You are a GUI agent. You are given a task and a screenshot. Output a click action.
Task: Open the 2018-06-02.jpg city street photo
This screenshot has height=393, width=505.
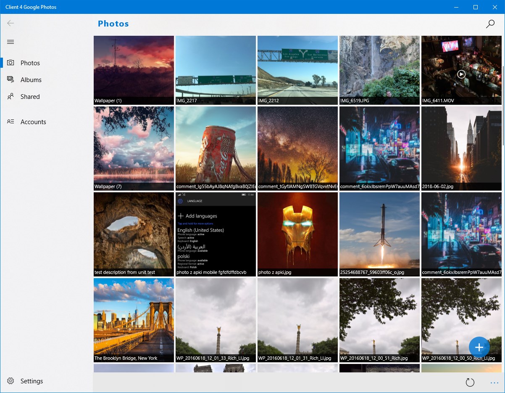pyautogui.click(x=461, y=149)
